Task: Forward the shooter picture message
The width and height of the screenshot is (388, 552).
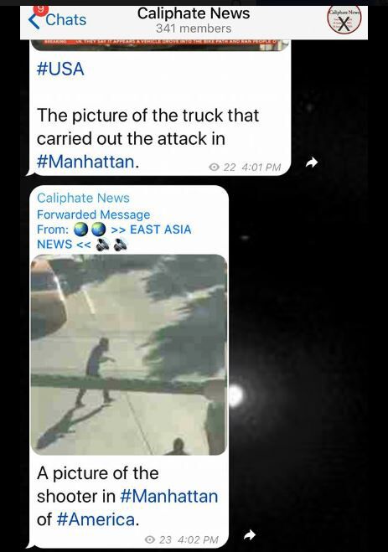Action: 250,535
